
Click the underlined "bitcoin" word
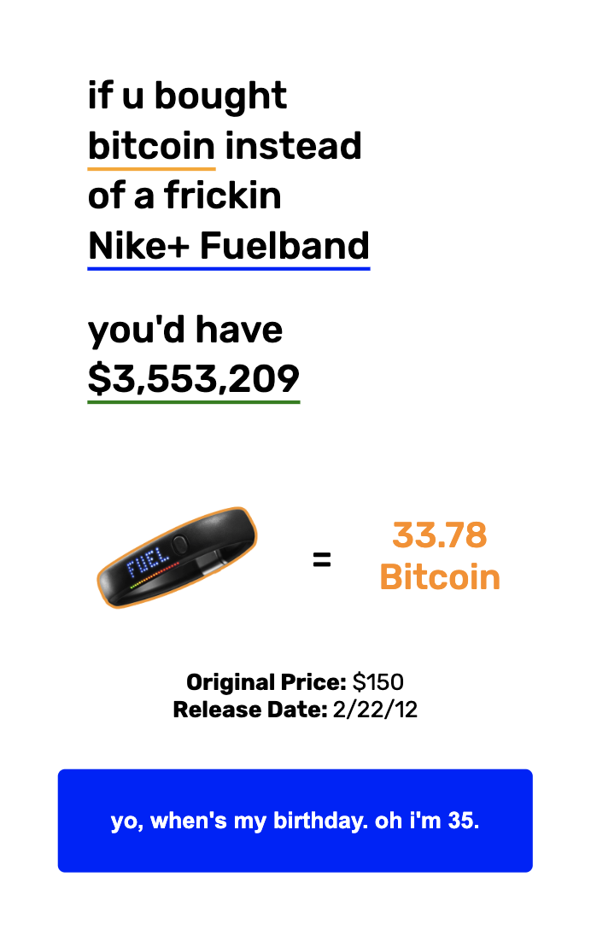(151, 146)
